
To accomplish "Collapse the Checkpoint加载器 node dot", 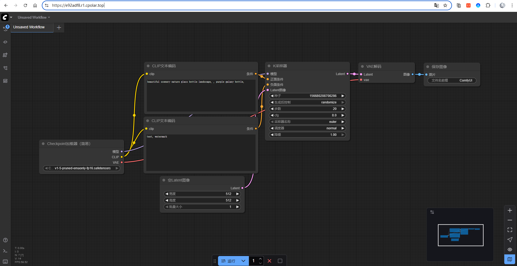I will (x=43, y=144).
